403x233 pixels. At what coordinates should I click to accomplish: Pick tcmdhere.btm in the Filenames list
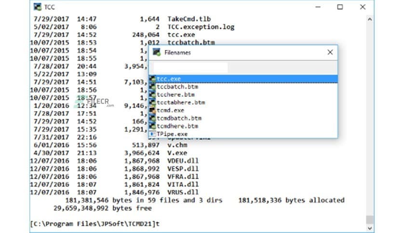[243, 126]
